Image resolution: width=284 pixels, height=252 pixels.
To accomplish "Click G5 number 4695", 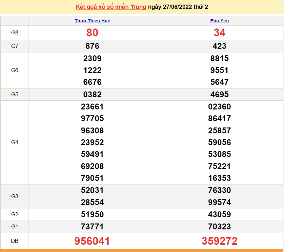I will click(x=219, y=94).
